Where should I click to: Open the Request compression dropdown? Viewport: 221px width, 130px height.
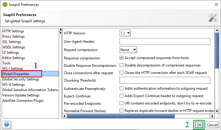128,50
